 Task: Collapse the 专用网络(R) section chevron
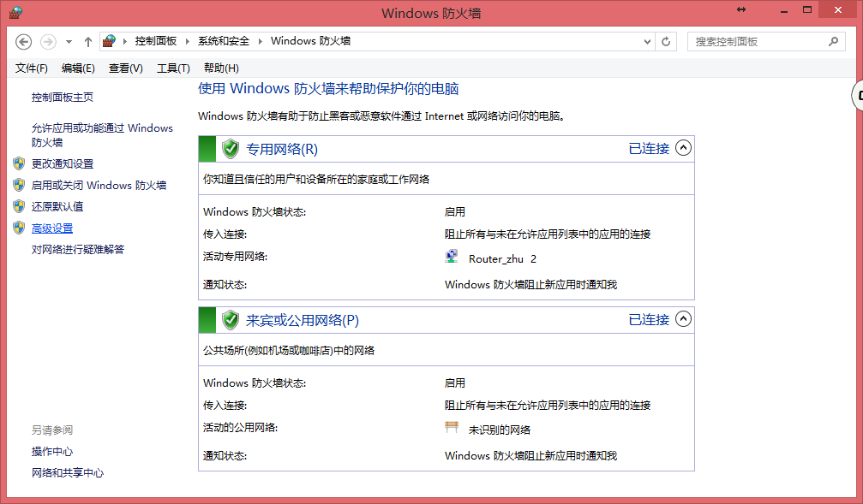coord(683,148)
